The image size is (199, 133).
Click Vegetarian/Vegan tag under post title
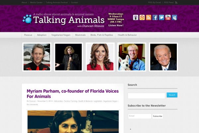[110, 101]
